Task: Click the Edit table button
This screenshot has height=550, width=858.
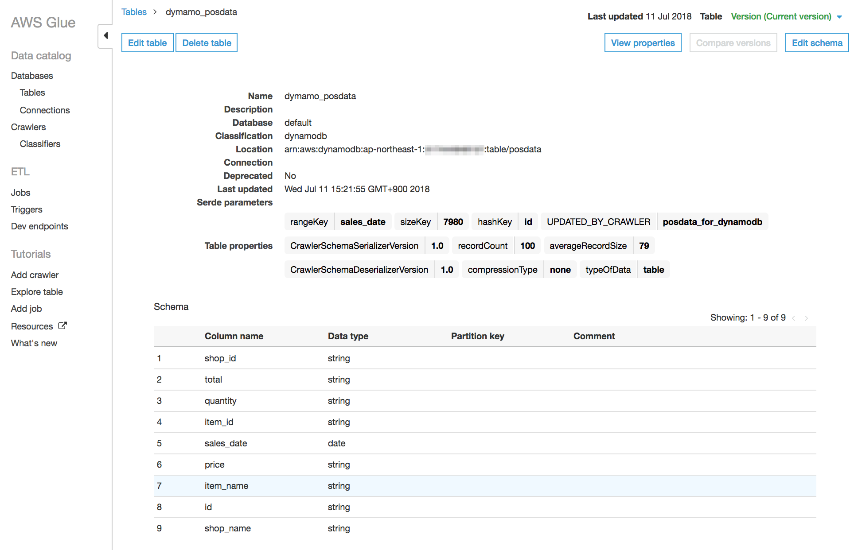Action: tap(147, 43)
